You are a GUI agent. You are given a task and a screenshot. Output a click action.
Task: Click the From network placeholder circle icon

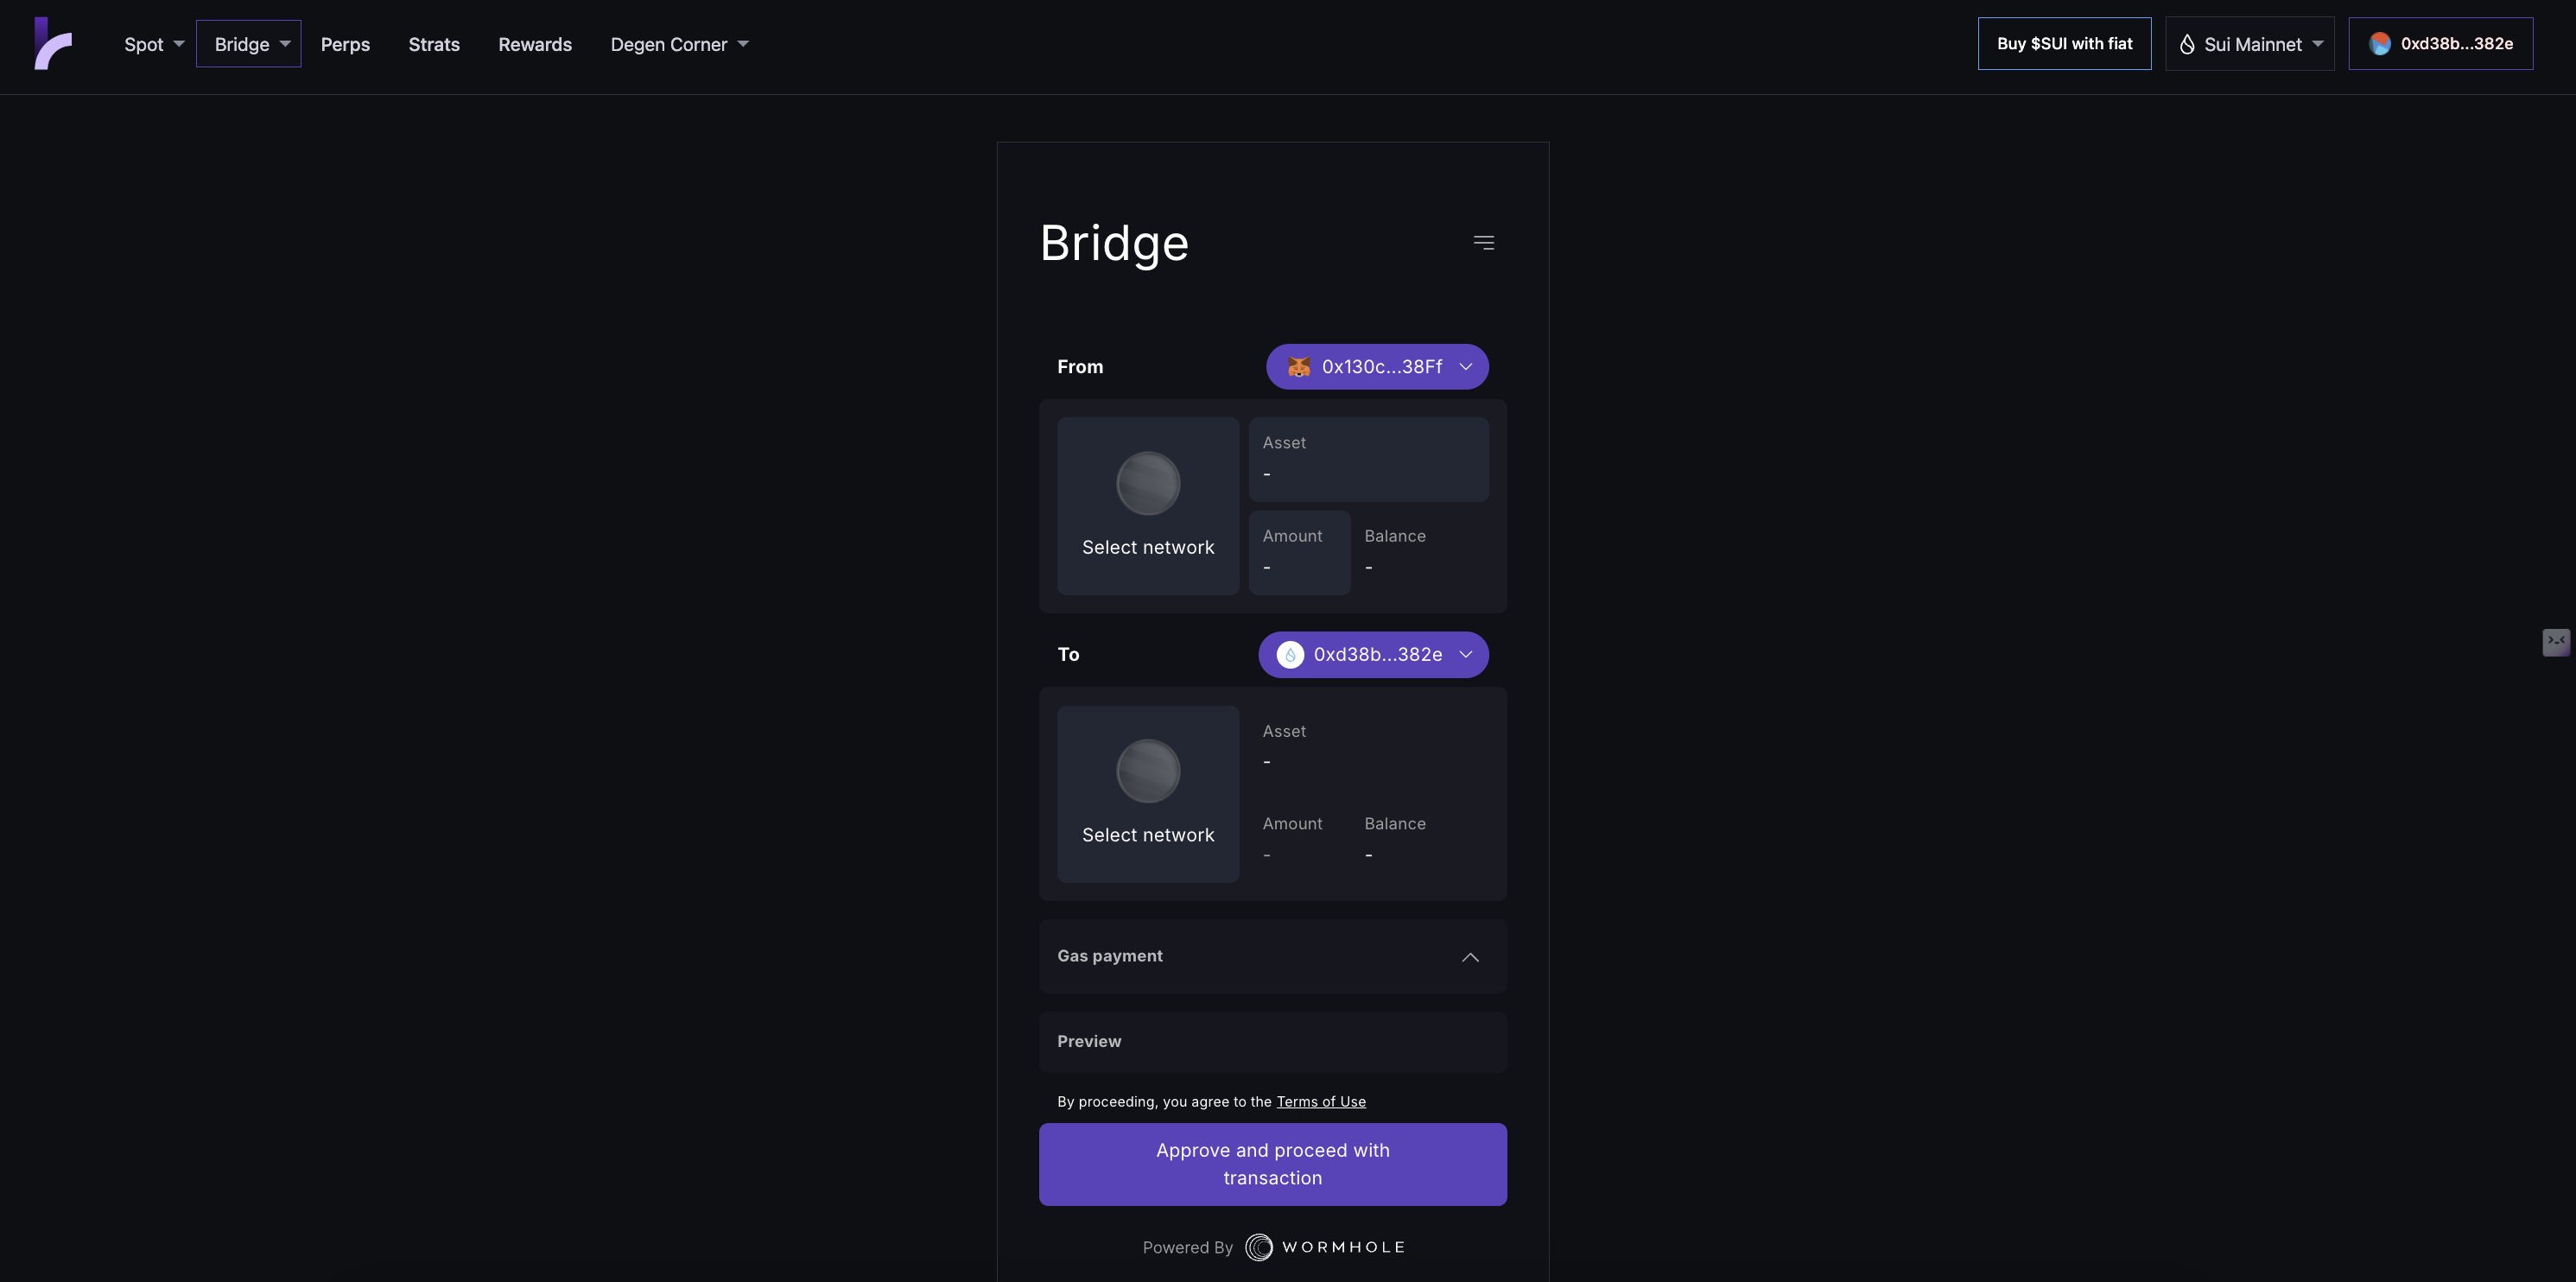pyautogui.click(x=1147, y=483)
